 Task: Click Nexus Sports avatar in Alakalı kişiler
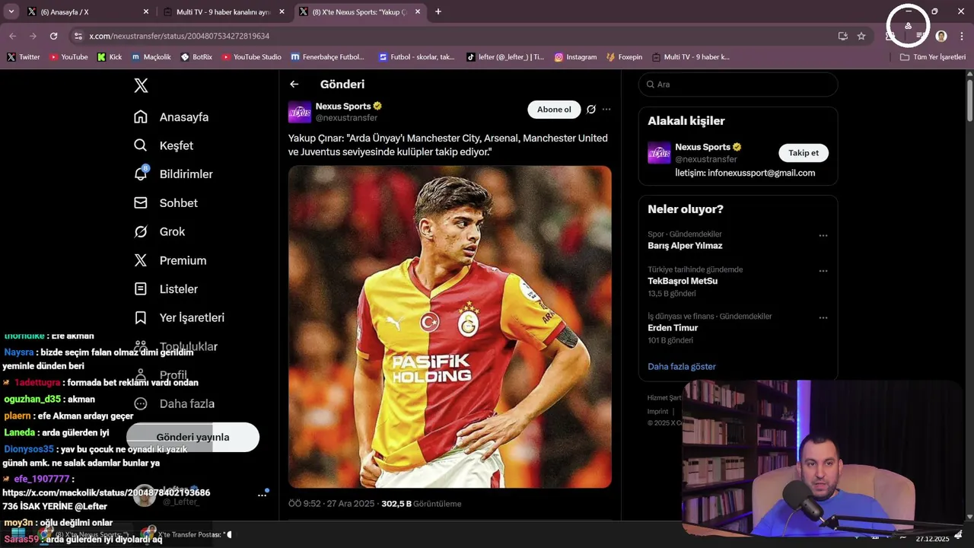tap(659, 153)
